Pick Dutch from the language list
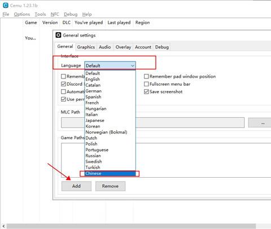271x229 pixels. [110, 138]
